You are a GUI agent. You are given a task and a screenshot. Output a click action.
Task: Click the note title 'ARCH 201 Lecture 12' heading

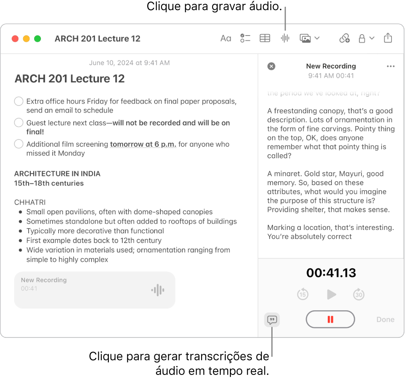(70, 79)
